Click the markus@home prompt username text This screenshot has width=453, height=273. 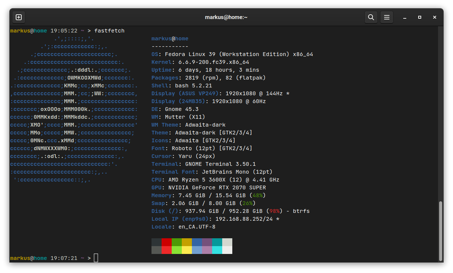(28, 258)
